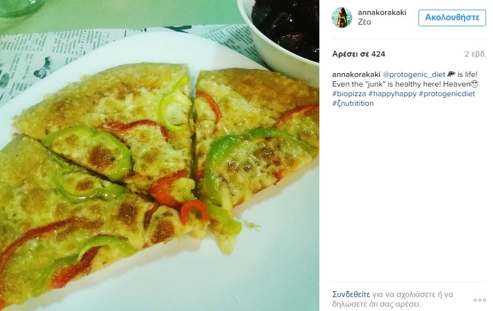This screenshot has height=311, width=493.
Task: Open the Ζέα location link
Action: click(x=364, y=22)
